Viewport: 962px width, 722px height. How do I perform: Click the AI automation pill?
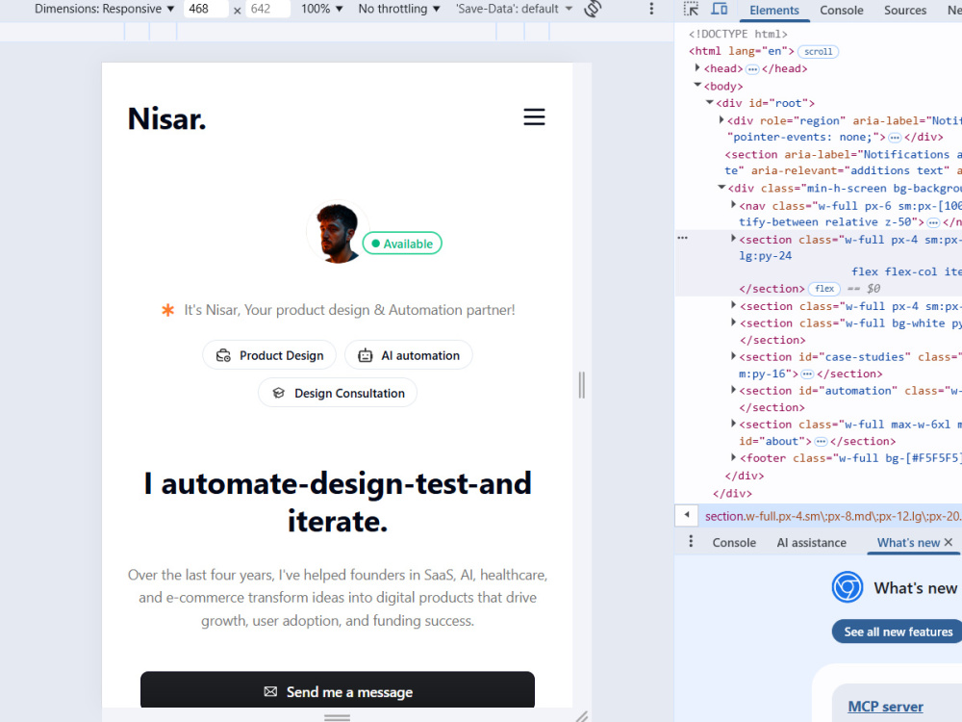click(x=409, y=355)
